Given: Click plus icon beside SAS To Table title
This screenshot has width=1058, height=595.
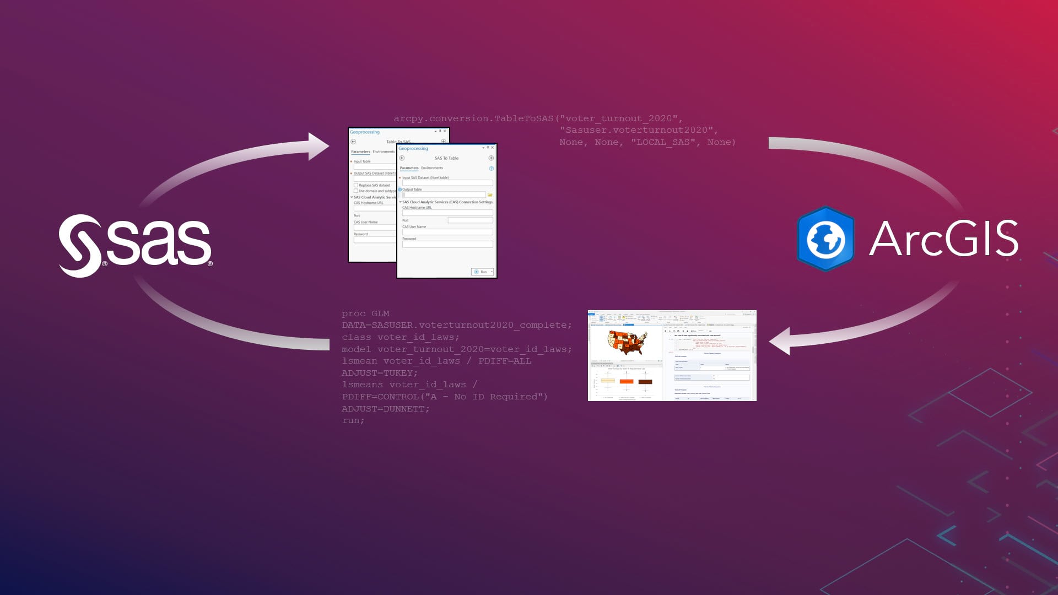Looking at the screenshot, I should 491,158.
